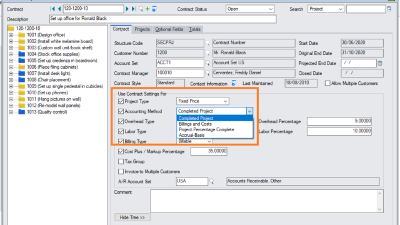400x225 pixels.
Task: Open contract finder magnifier icon
Action: tap(141, 9)
